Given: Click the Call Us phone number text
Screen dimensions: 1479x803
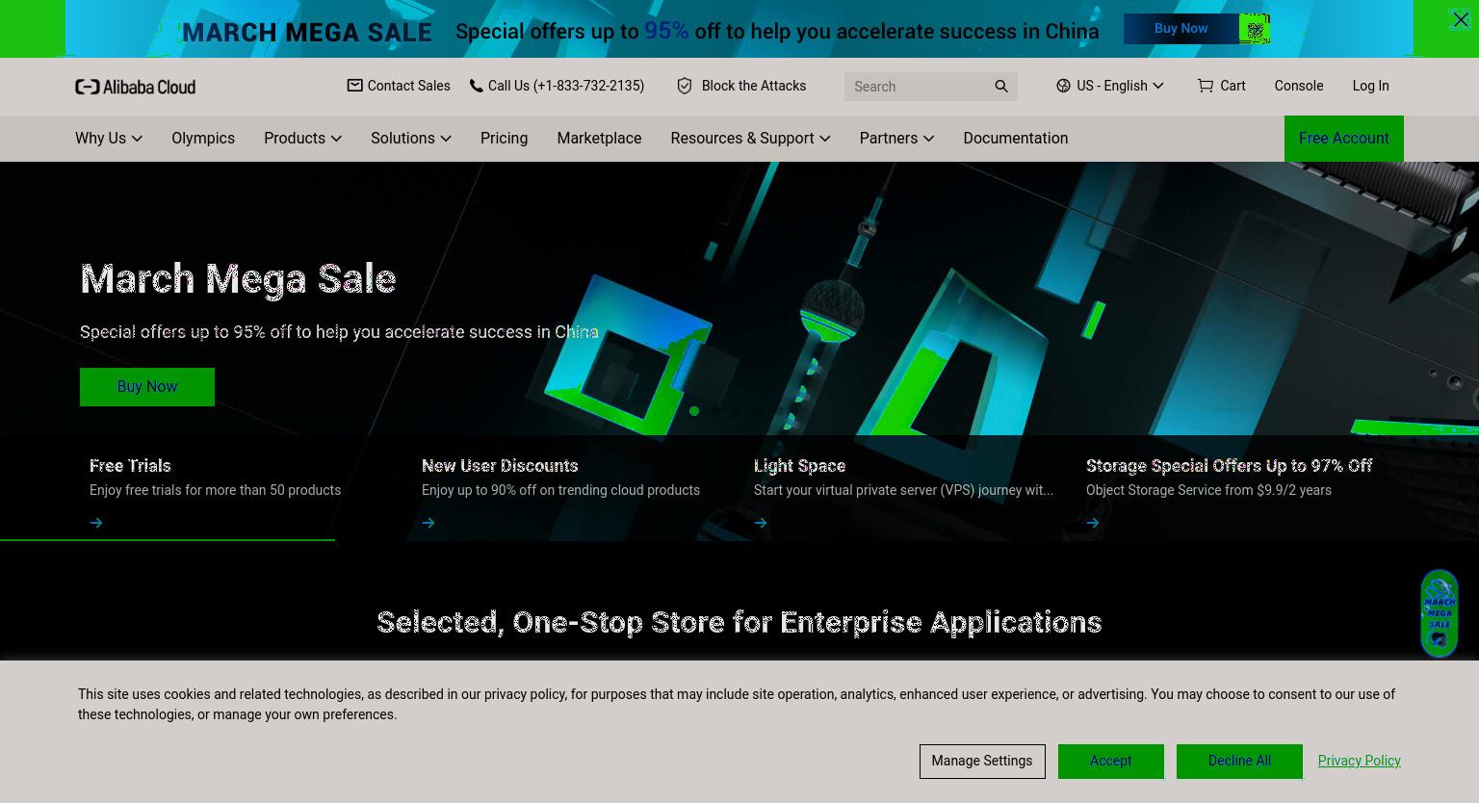Looking at the screenshot, I should [x=566, y=86].
